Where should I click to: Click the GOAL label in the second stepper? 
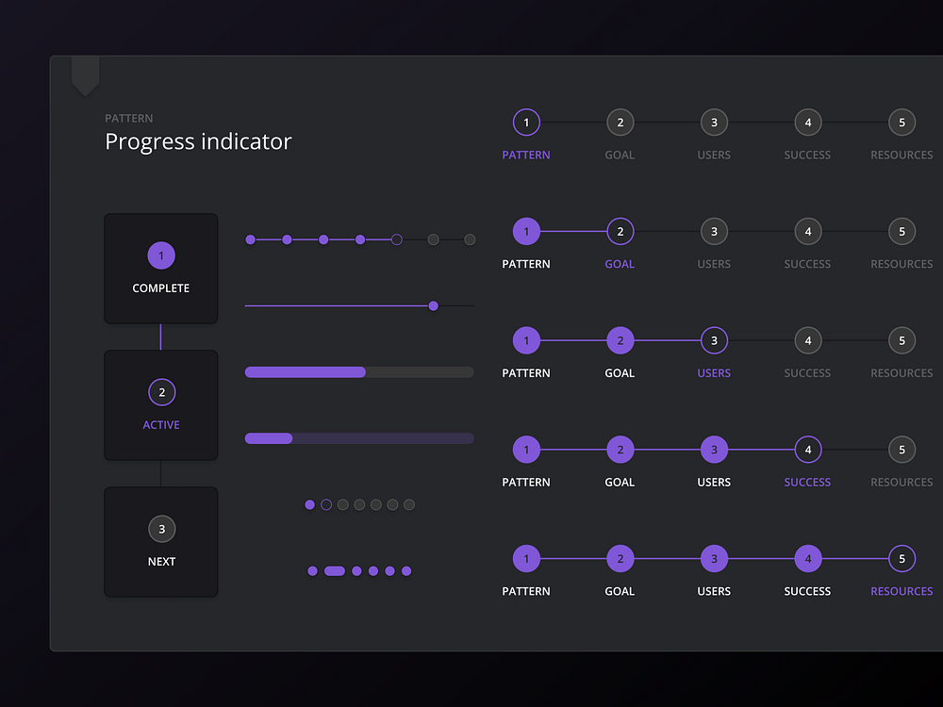[x=620, y=263]
